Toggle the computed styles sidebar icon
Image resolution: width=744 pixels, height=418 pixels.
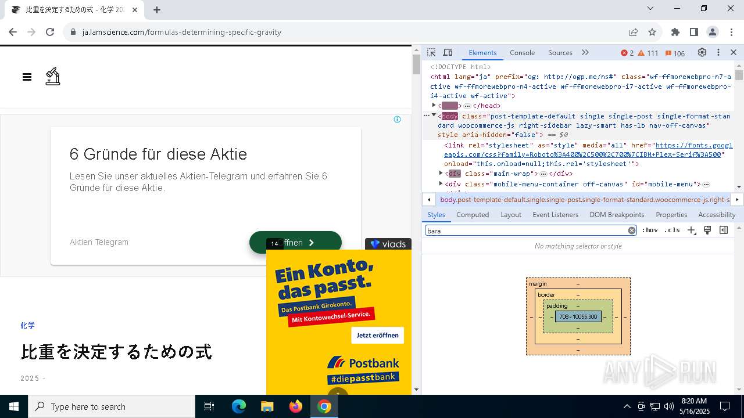(724, 230)
